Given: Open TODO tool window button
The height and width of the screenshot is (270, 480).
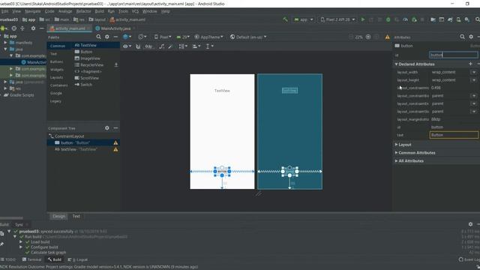Looking at the screenshot, I should pyautogui.click(x=8, y=259).
